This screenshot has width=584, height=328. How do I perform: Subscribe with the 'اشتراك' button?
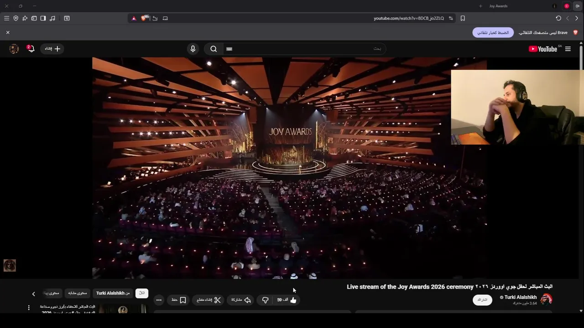tap(482, 300)
